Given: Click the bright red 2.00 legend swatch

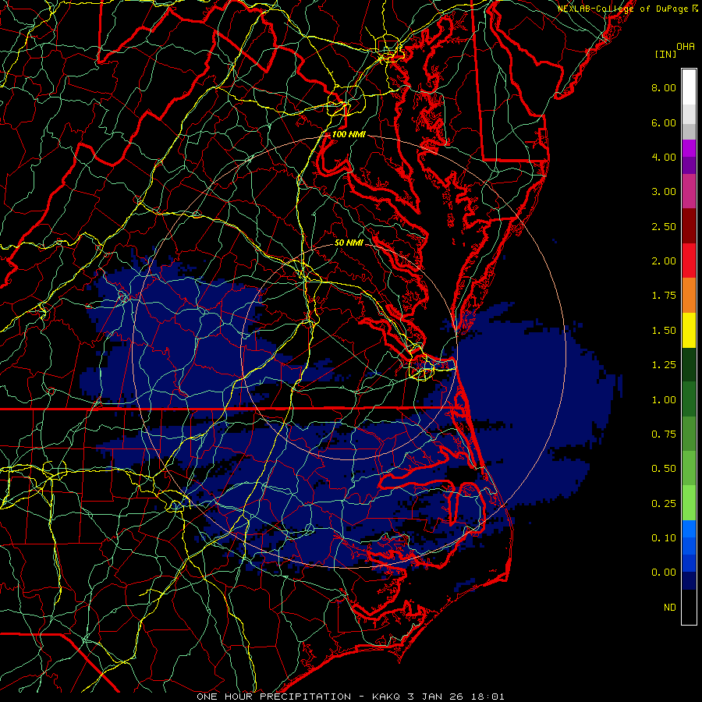Looking at the screenshot, I should (689, 261).
